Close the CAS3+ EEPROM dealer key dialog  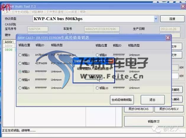click(x=168, y=38)
